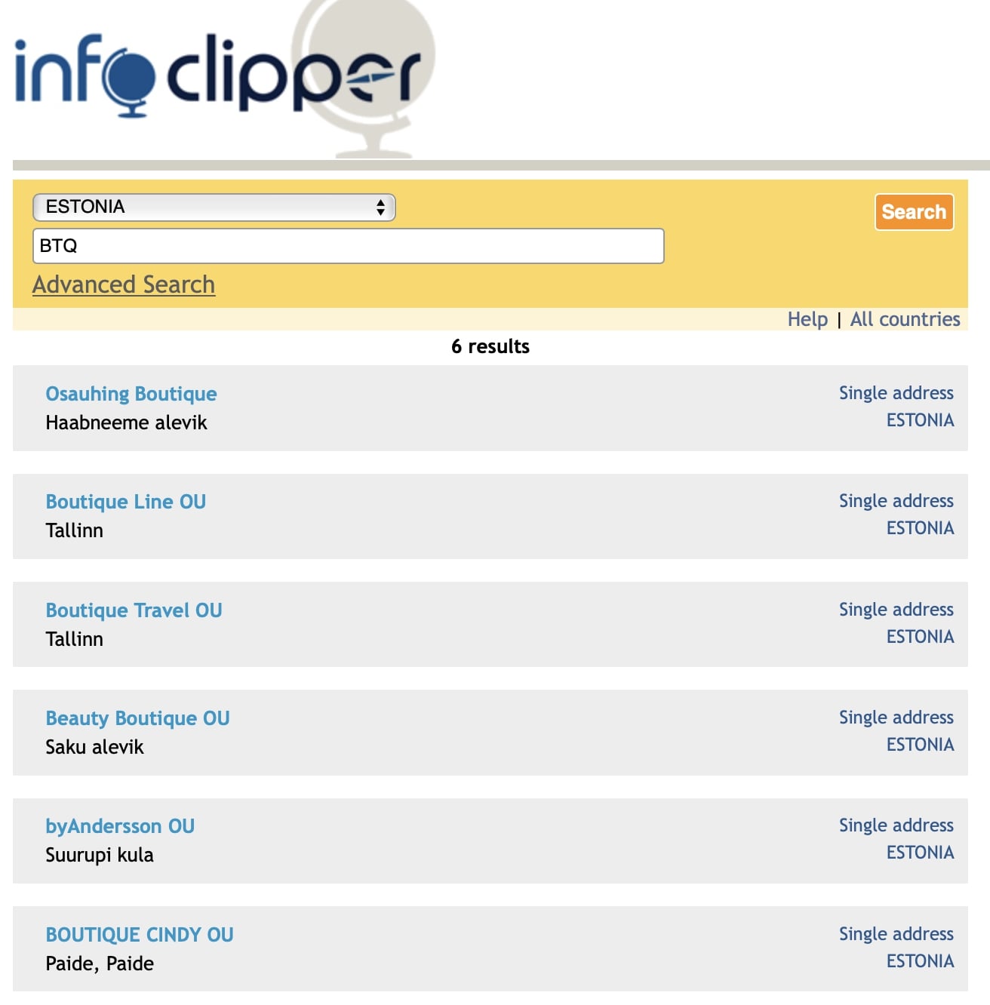The height and width of the screenshot is (1005, 990).
Task: Click Single address for Boutique Travel OU
Action: (896, 610)
